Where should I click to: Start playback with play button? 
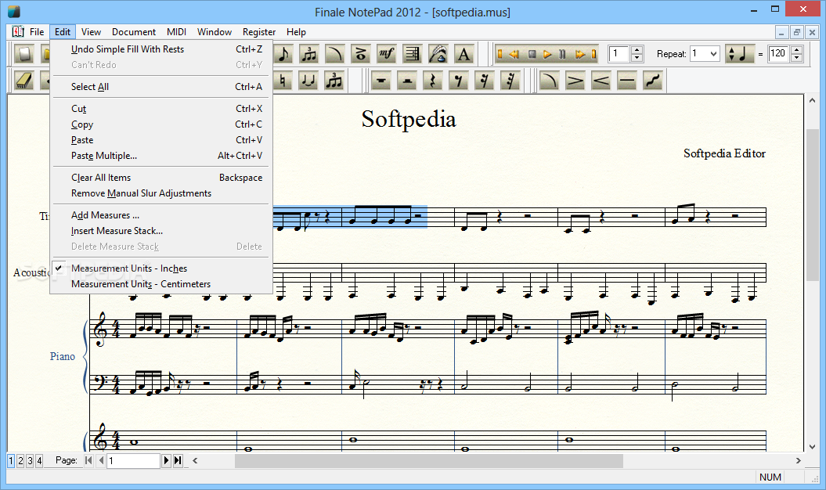(x=547, y=54)
